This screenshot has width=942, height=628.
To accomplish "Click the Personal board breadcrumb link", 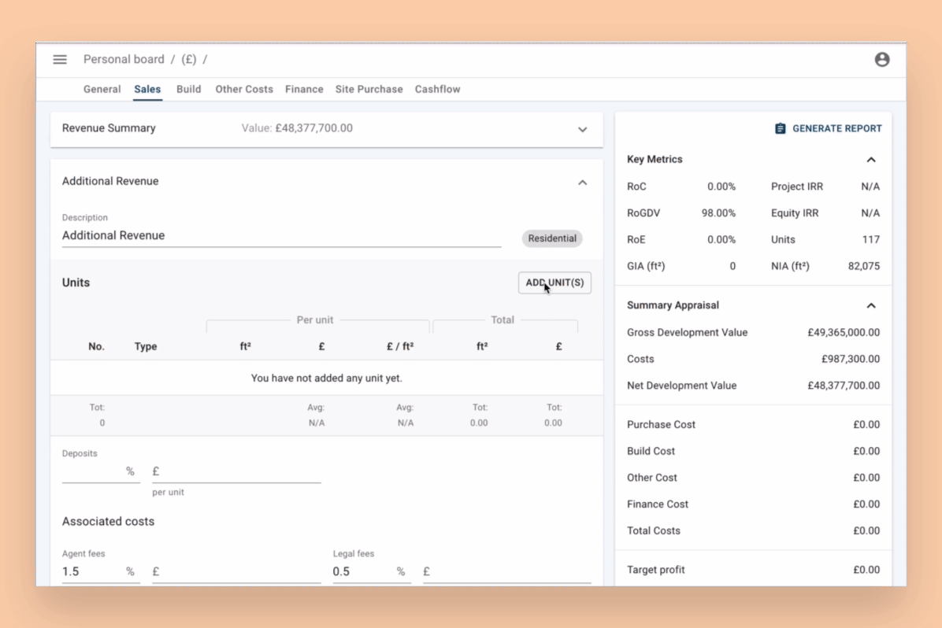I will tap(124, 60).
